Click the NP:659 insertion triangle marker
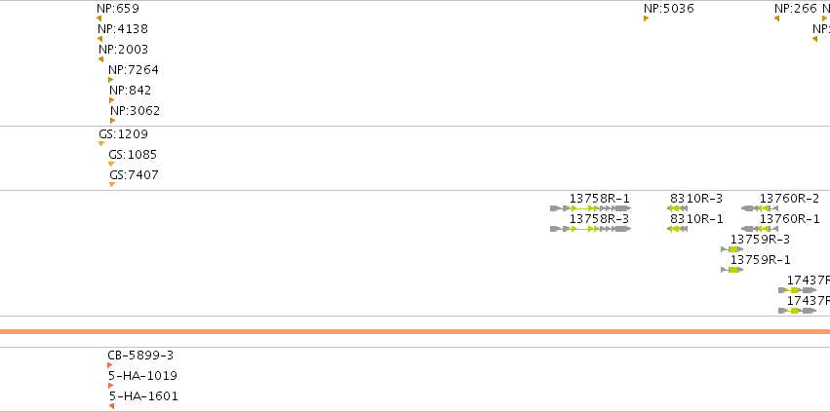Viewport: 830px width, 412px height. click(x=99, y=19)
